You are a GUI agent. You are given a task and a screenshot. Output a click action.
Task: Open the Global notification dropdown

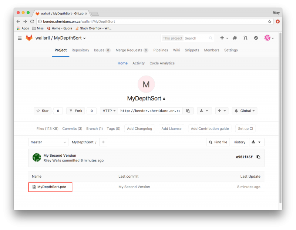(244, 111)
